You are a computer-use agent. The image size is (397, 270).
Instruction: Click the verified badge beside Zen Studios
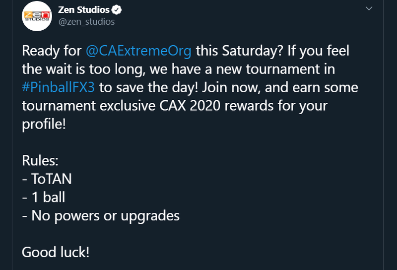(117, 10)
